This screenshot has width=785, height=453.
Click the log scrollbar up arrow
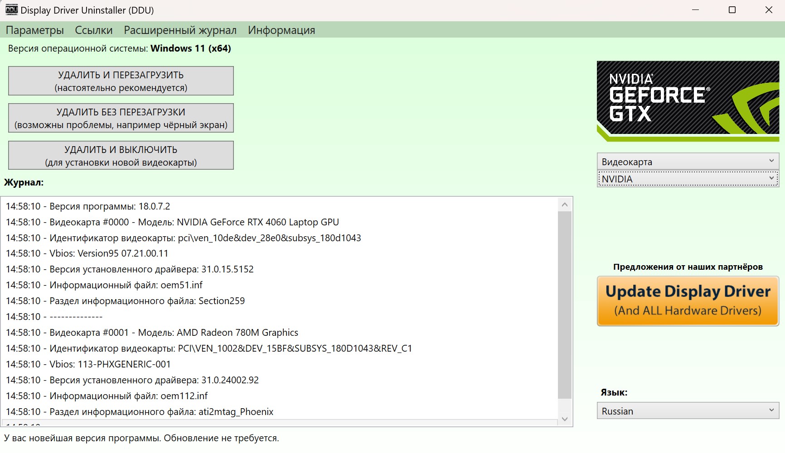tap(565, 205)
